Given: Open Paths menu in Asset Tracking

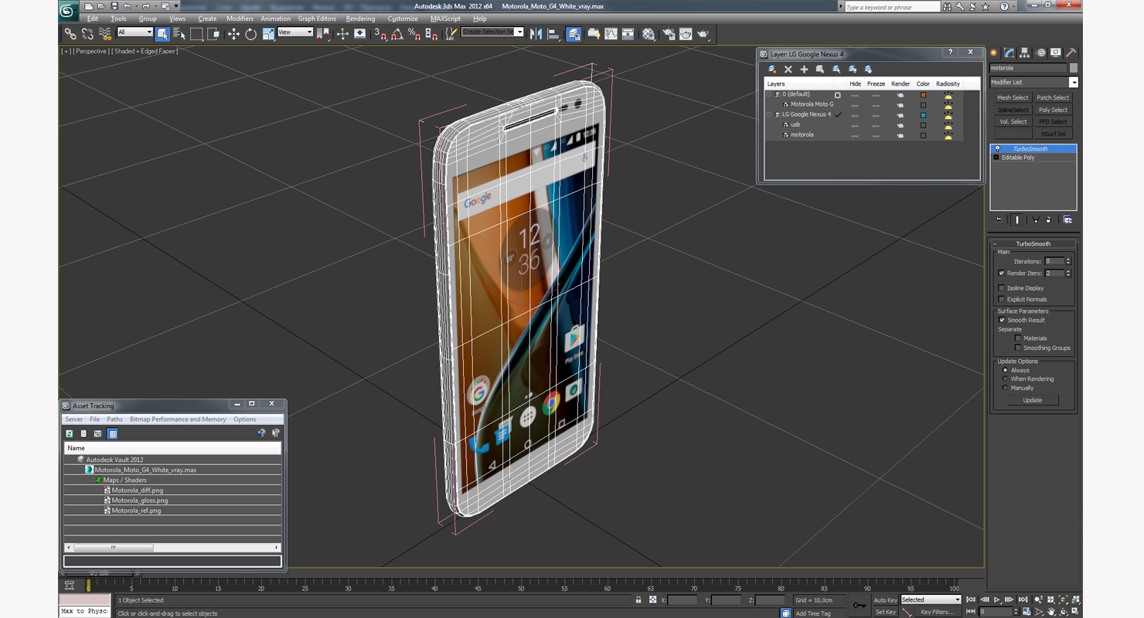Looking at the screenshot, I should point(114,419).
